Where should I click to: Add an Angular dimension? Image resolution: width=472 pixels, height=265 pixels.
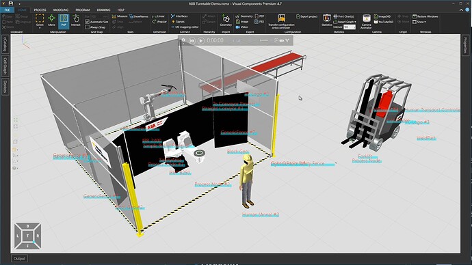159,22
